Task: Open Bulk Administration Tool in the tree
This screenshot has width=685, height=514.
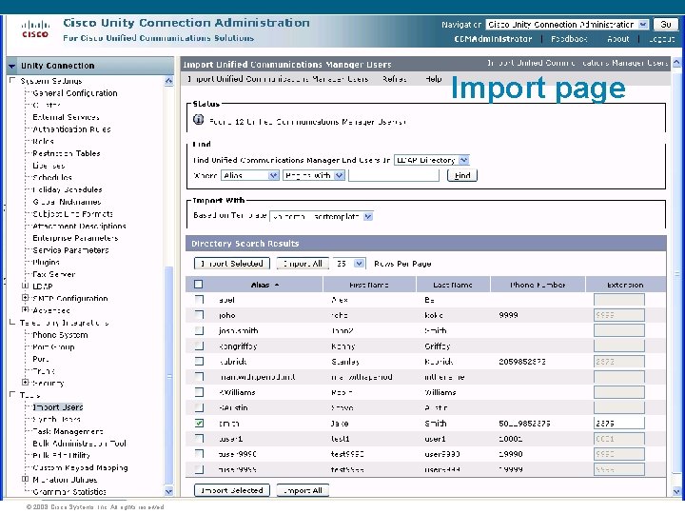Action: [80, 444]
